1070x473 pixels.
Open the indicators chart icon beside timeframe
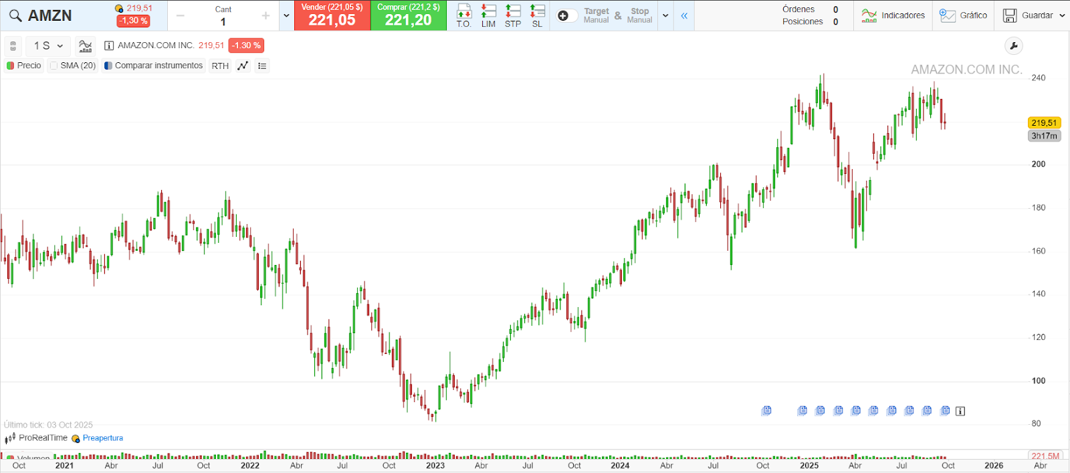(x=85, y=46)
